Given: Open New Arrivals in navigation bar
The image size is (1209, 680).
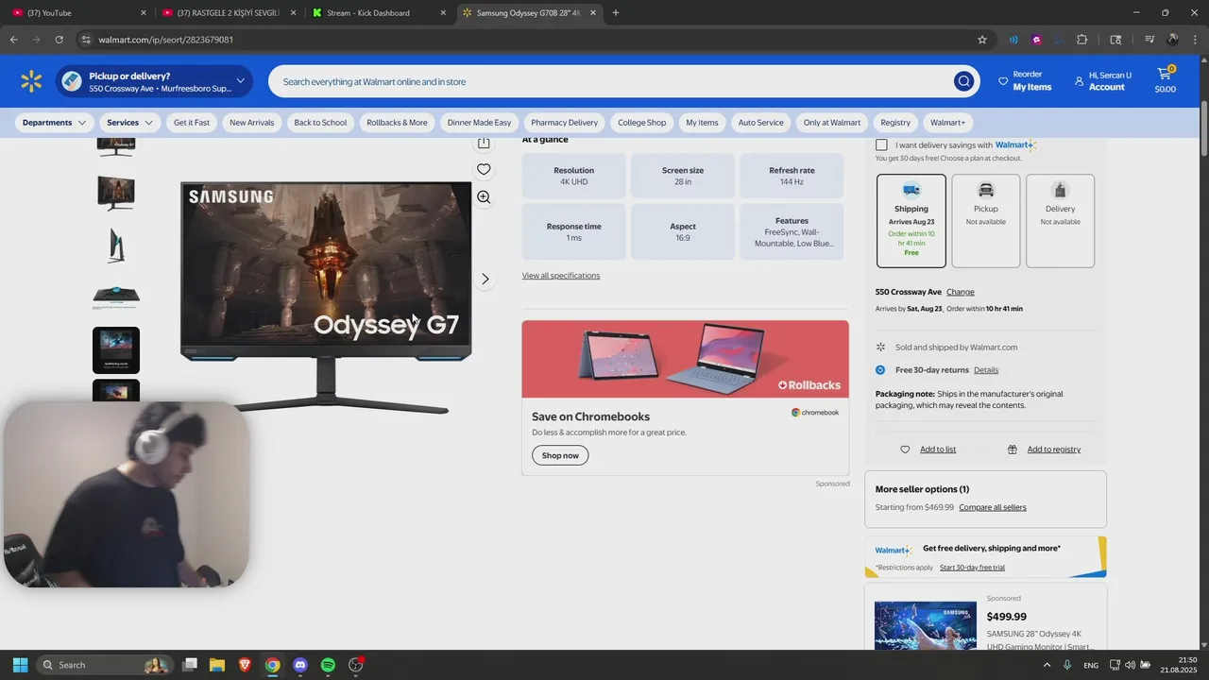Looking at the screenshot, I should [251, 123].
